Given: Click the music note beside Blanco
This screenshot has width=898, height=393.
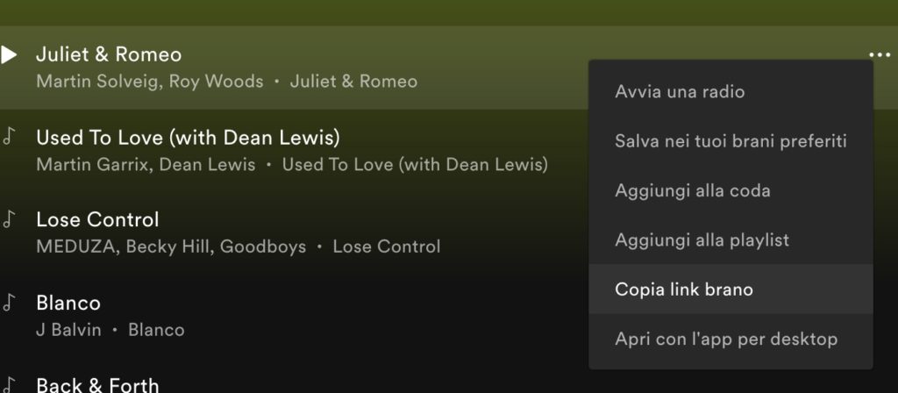Looking at the screenshot, I should 9,303.
